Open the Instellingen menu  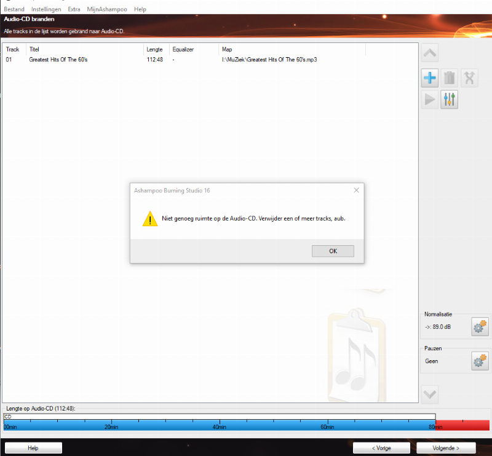[46, 9]
